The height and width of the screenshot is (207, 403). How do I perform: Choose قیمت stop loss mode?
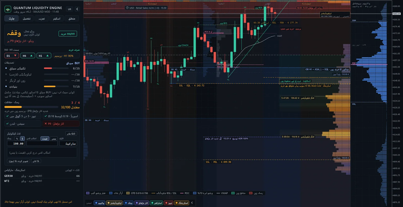45,138
